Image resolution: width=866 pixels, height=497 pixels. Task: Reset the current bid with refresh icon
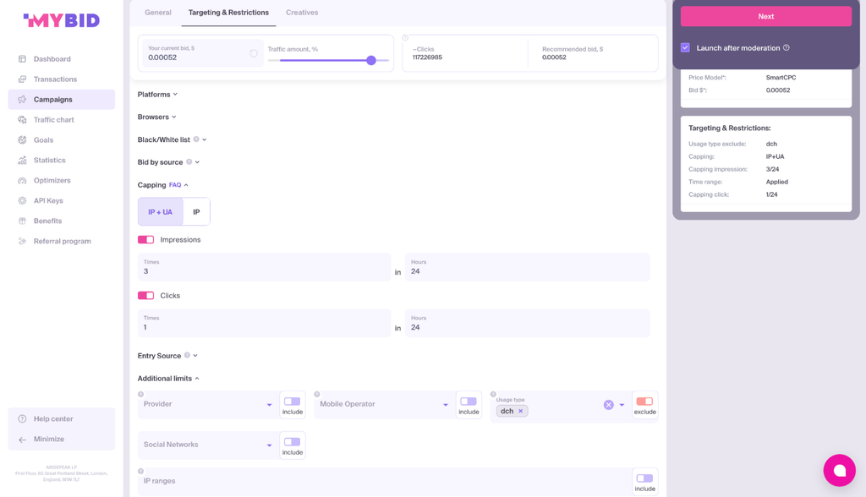(x=254, y=53)
